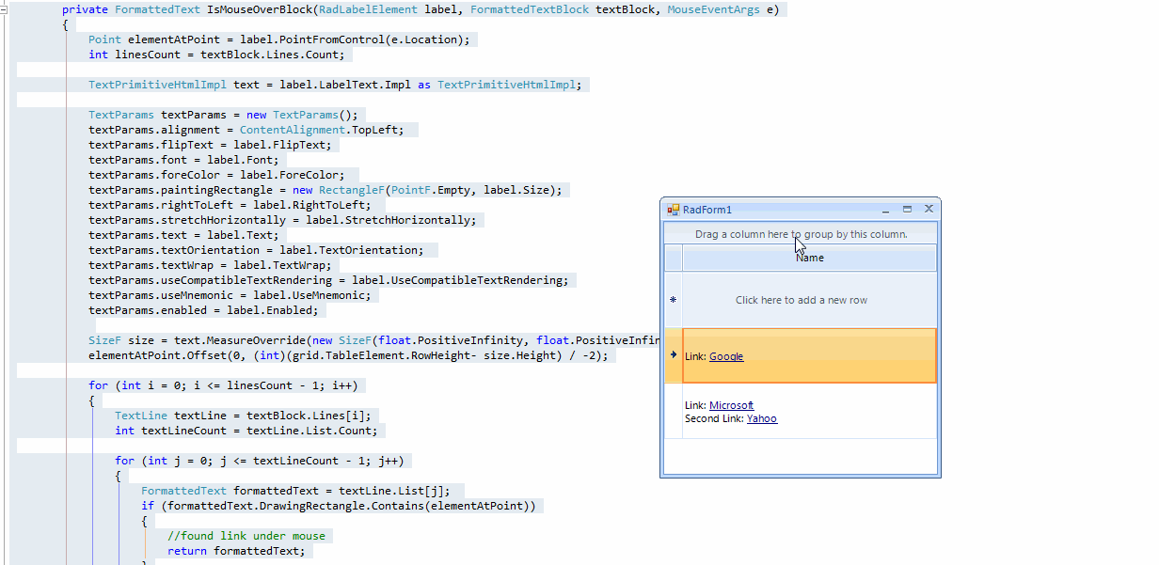The height and width of the screenshot is (565, 1159).
Task: Click the RadForm1 title bar text
Action: [707, 210]
